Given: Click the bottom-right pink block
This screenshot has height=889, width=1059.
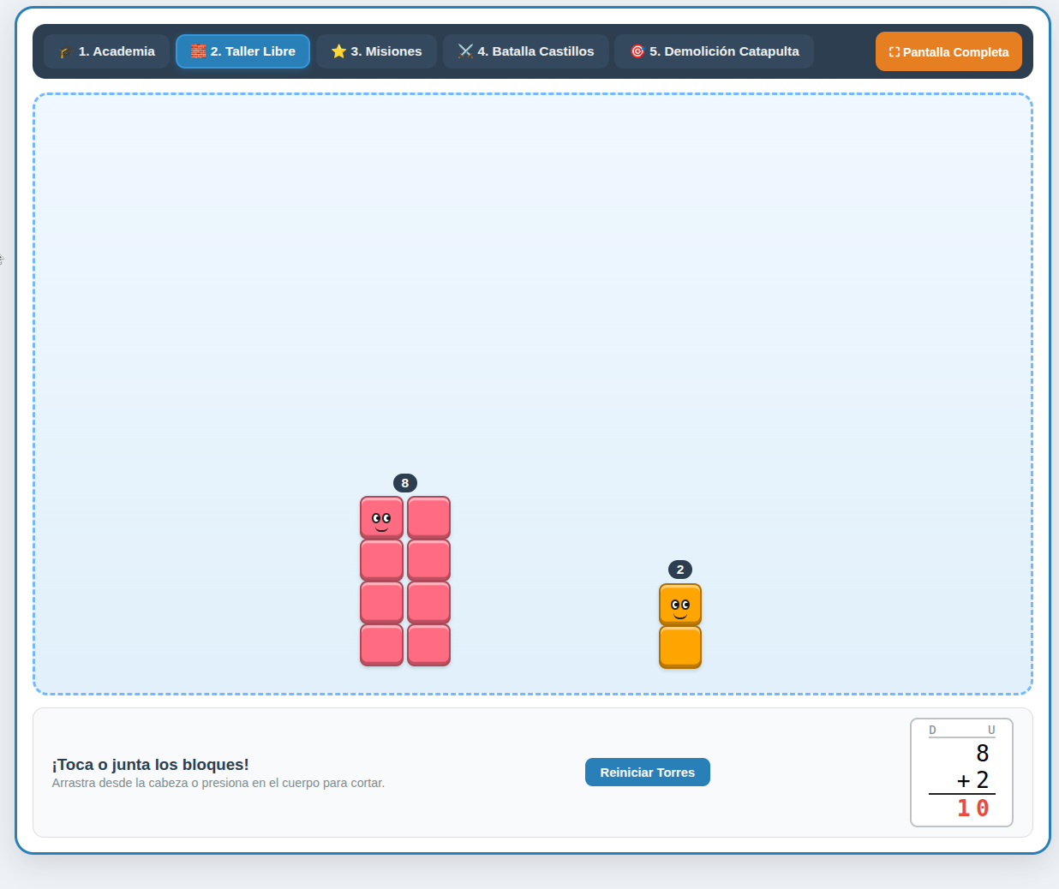Looking at the screenshot, I should 429,645.
